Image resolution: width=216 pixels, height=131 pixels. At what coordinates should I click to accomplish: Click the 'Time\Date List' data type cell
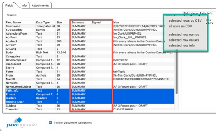tap(45, 26)
